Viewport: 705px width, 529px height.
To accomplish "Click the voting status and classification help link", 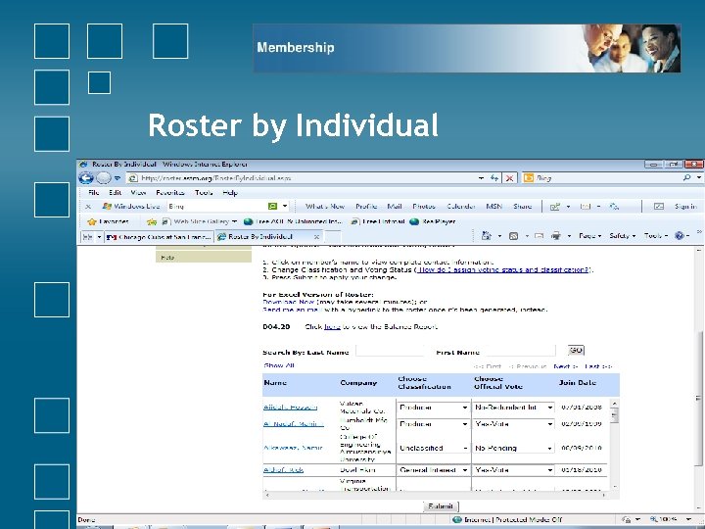I will [503, 270].
